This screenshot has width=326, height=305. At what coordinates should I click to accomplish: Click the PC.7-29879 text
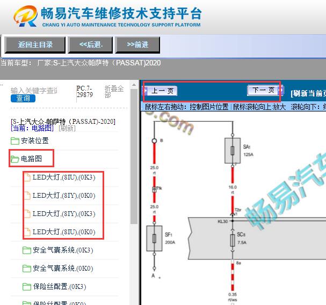[x=85, y=92]
